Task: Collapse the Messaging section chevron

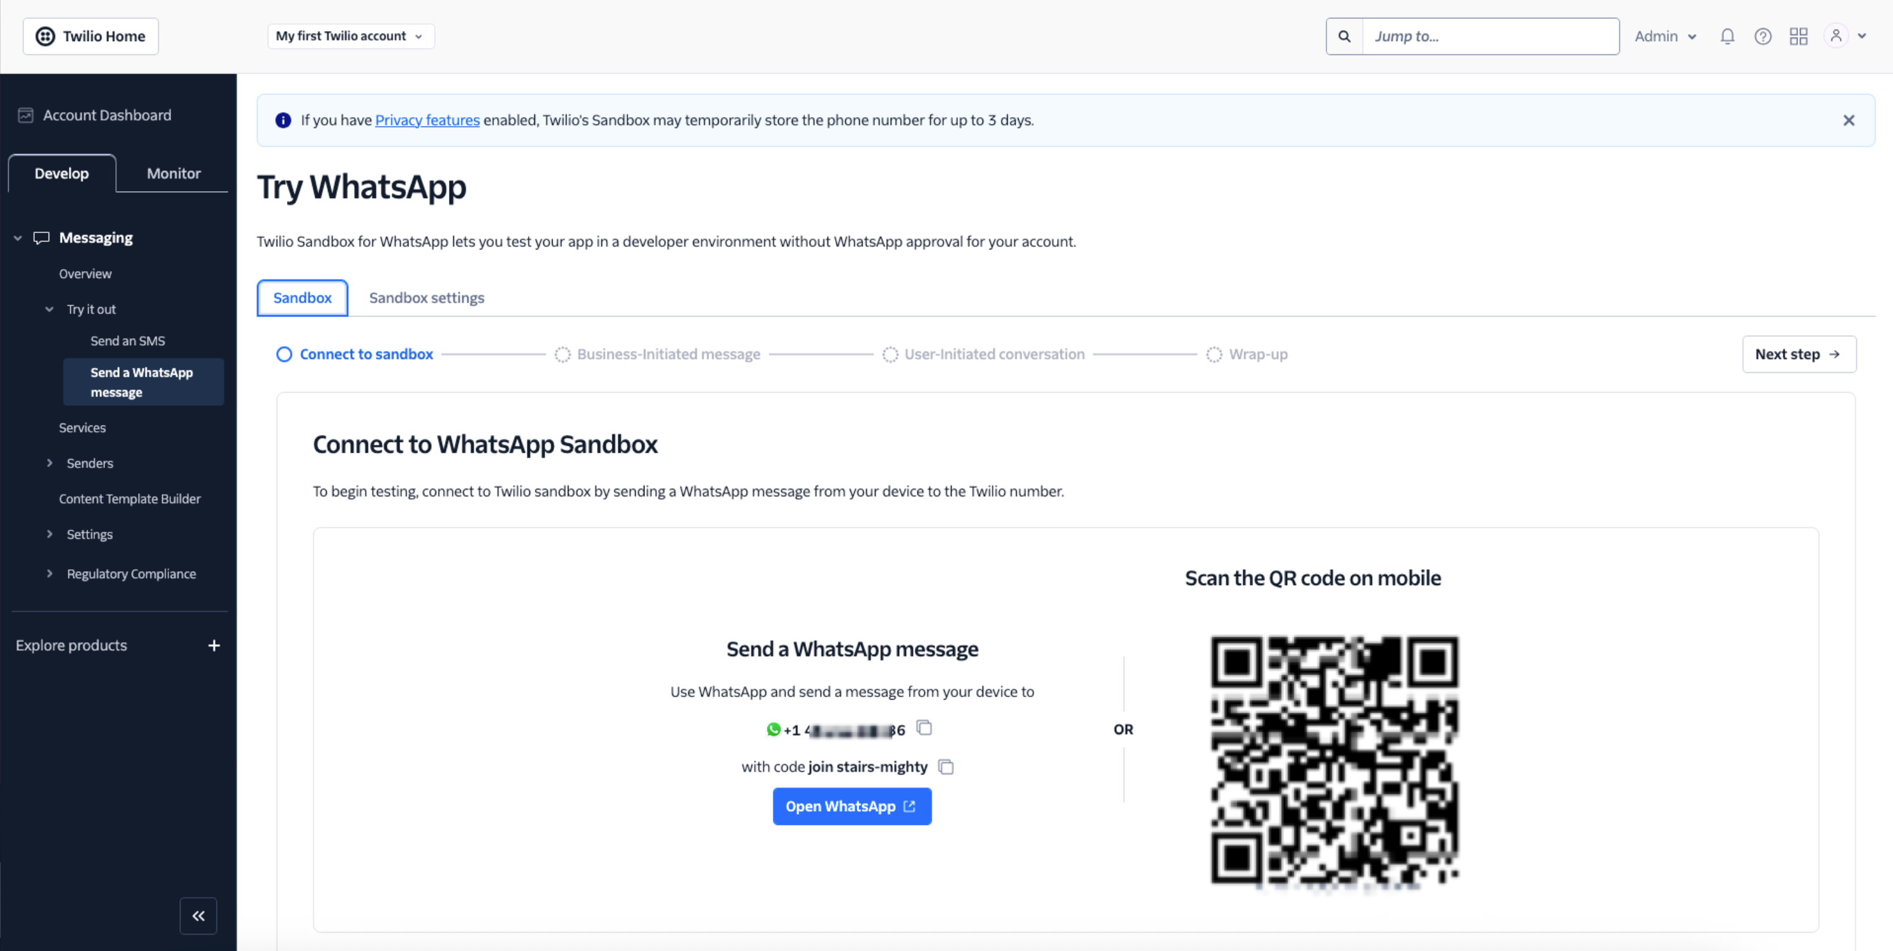Action: [18, 238]
